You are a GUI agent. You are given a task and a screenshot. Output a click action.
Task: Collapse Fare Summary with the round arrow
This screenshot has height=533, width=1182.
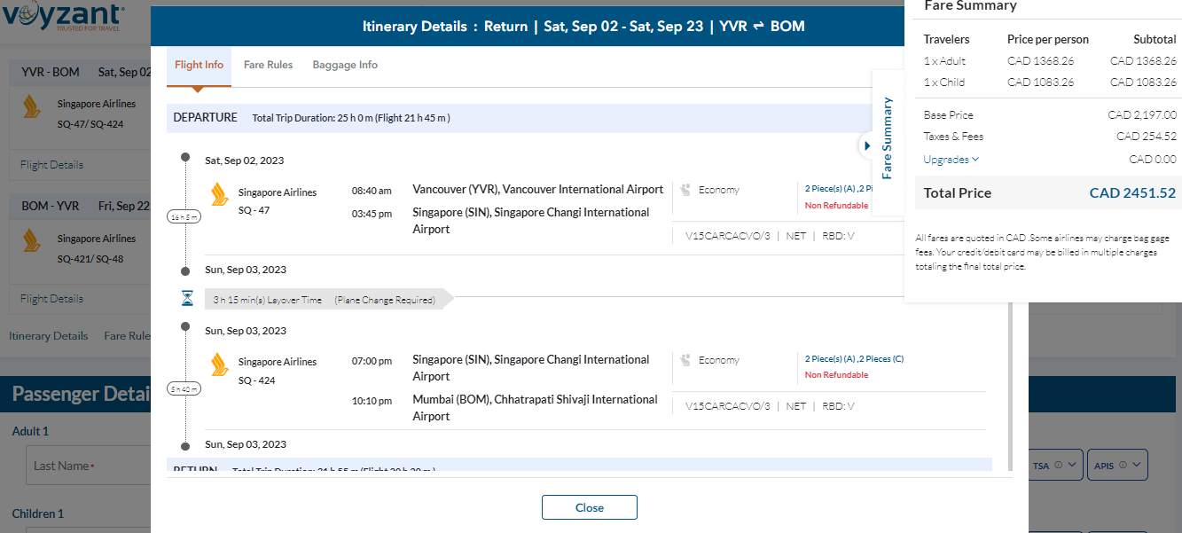(x=865, y=145)
